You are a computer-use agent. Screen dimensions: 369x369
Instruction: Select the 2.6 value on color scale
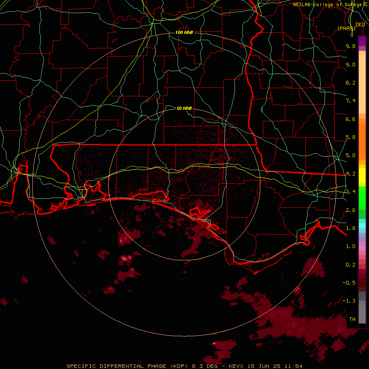pyautogui.click(x=351, y=210)
